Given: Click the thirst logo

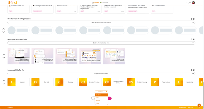Looking at the screenshot, I should (x=12, y=2).
